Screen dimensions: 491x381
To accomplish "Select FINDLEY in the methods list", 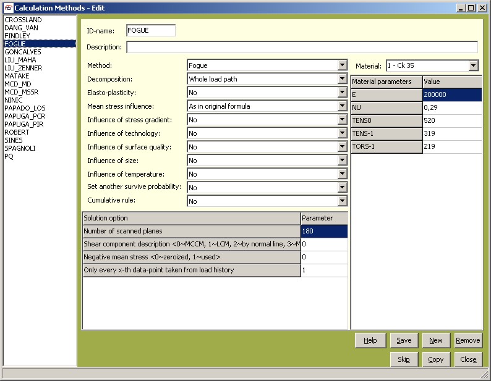I will click(40, 36).
